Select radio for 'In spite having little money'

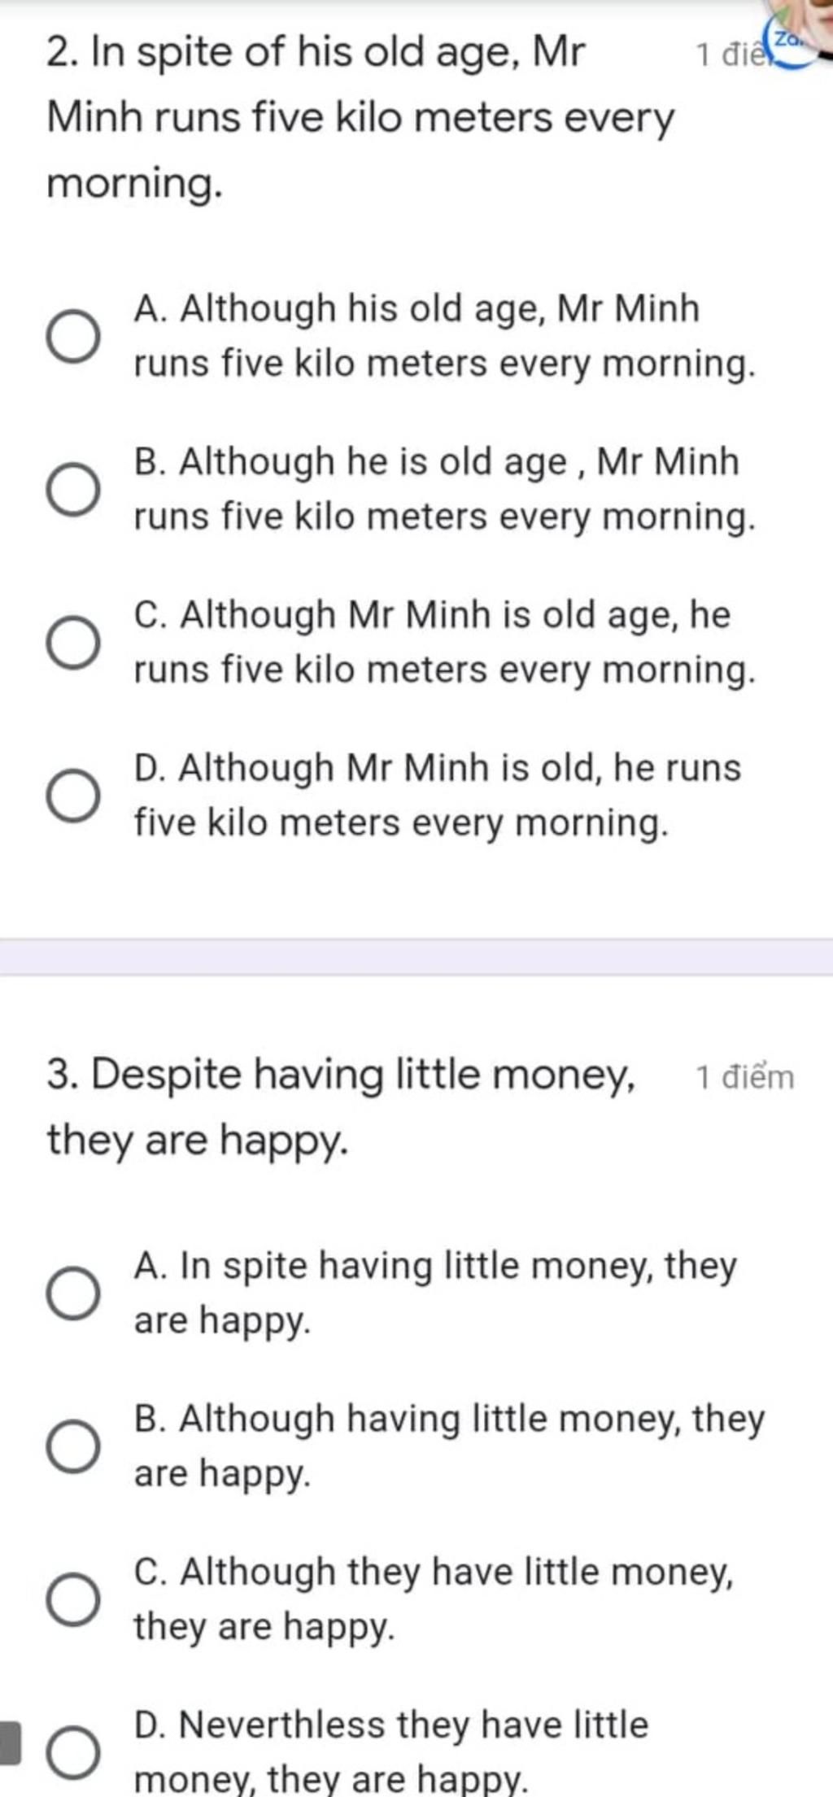click(x=73, y=1293)
